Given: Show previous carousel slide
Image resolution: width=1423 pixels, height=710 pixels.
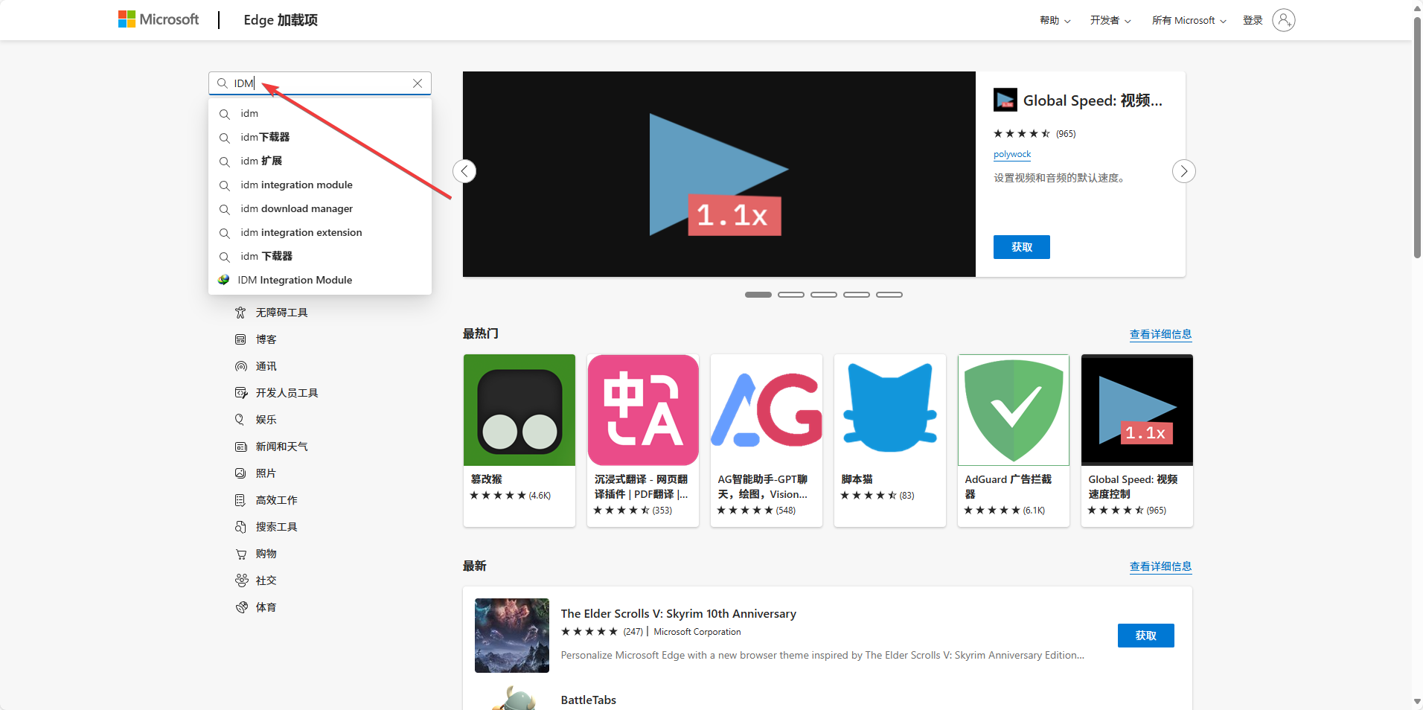Looking at the screenshot, I should 464,171.
